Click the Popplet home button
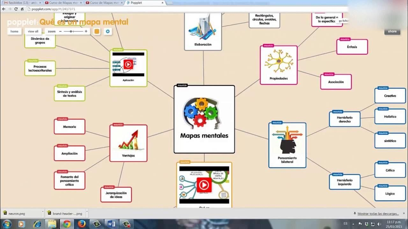The height and width of the screenshot is (229, 408). (14, 31)
